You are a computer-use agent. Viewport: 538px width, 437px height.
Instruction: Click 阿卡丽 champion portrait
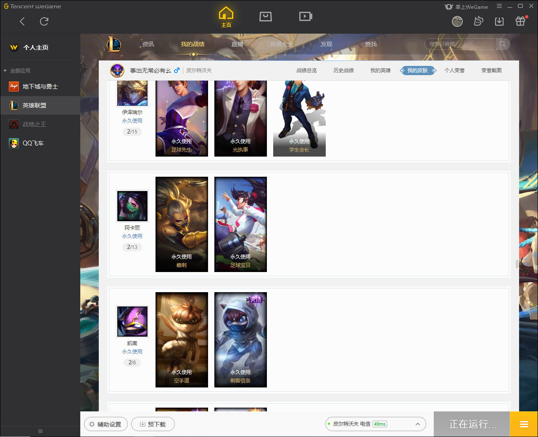[x=132, y=206]
